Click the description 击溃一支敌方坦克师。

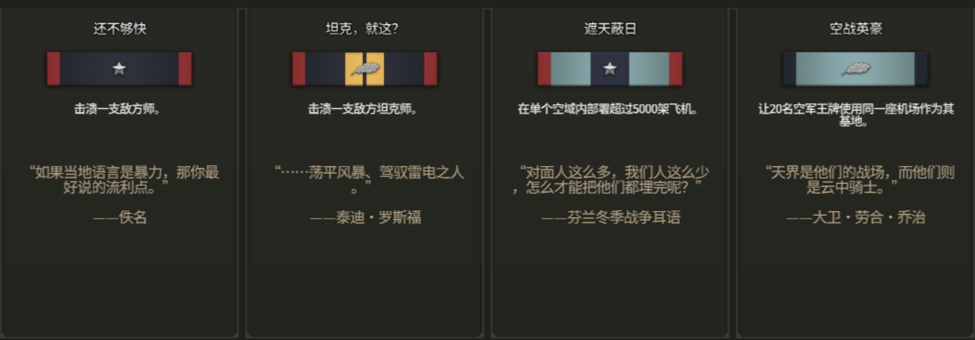pos(362,109)
